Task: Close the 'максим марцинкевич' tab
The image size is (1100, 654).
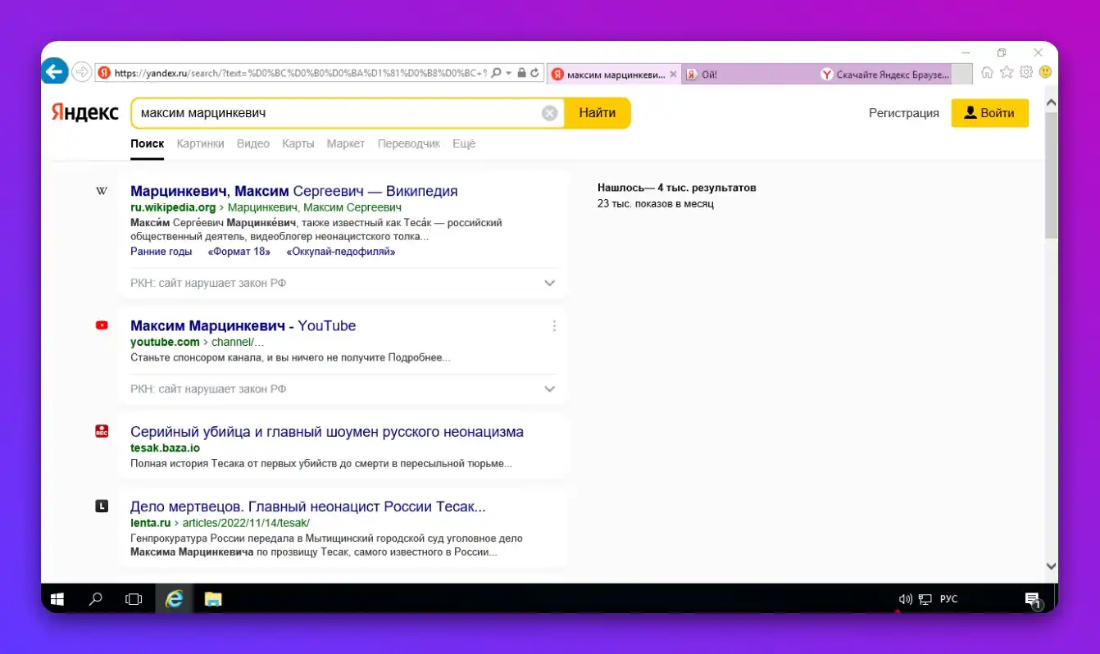Action: 674,74
